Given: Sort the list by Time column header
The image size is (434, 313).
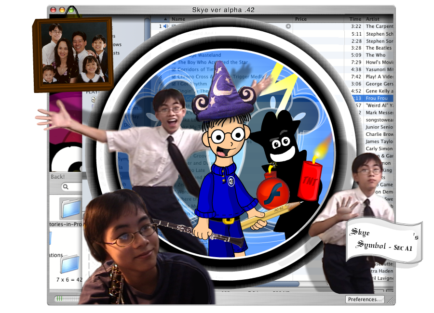Looking at the screenshot, I should tap(355, 19).
